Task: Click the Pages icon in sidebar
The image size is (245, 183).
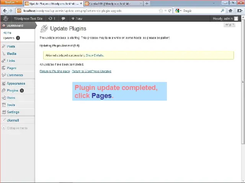Action: (3, 68)
